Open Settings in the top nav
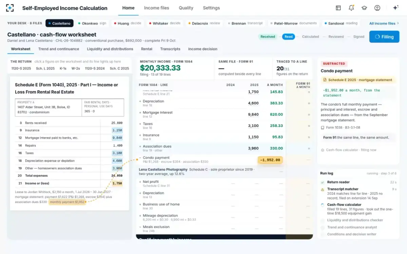This screenshot has width=407, height=254. [211, 8]
